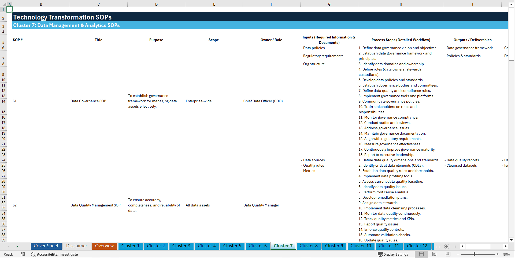Click the previous sheet navigation arrow
Viewport: 515px width, 258px height.
[x=9, y=246]
